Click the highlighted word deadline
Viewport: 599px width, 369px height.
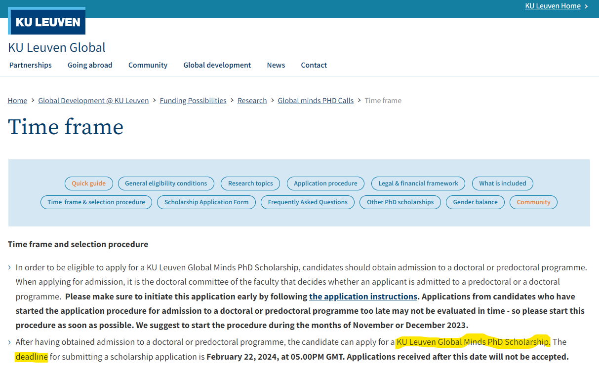pyautogui.click(x=32, y=357)
